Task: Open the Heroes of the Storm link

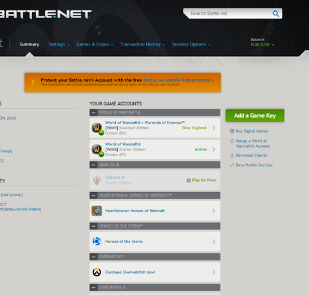Action: [x=124, y=242]
